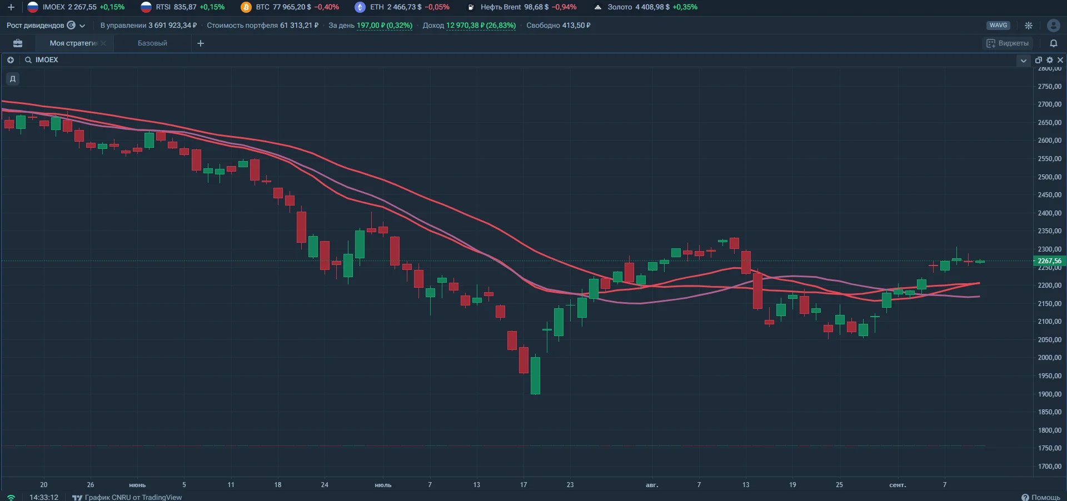1067x501 pixels.
Task: Check the connection status wifi icon
Action: (11, 497)
